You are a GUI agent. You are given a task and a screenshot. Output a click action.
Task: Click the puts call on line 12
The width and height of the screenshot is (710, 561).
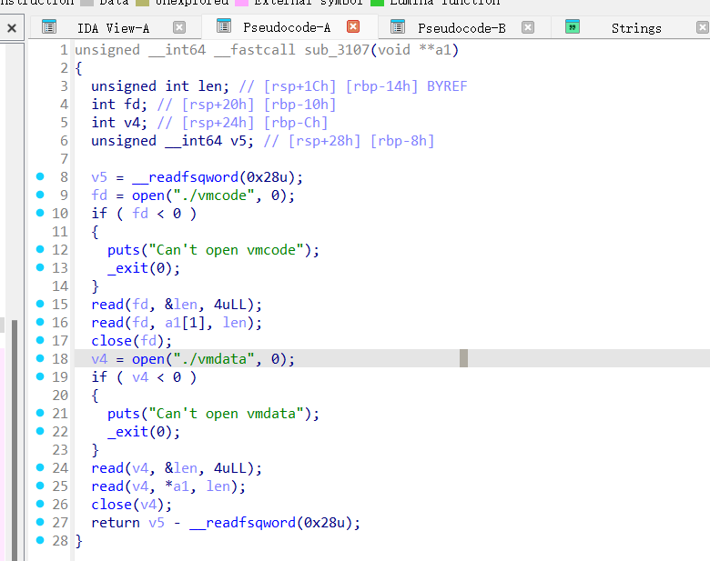123,249
